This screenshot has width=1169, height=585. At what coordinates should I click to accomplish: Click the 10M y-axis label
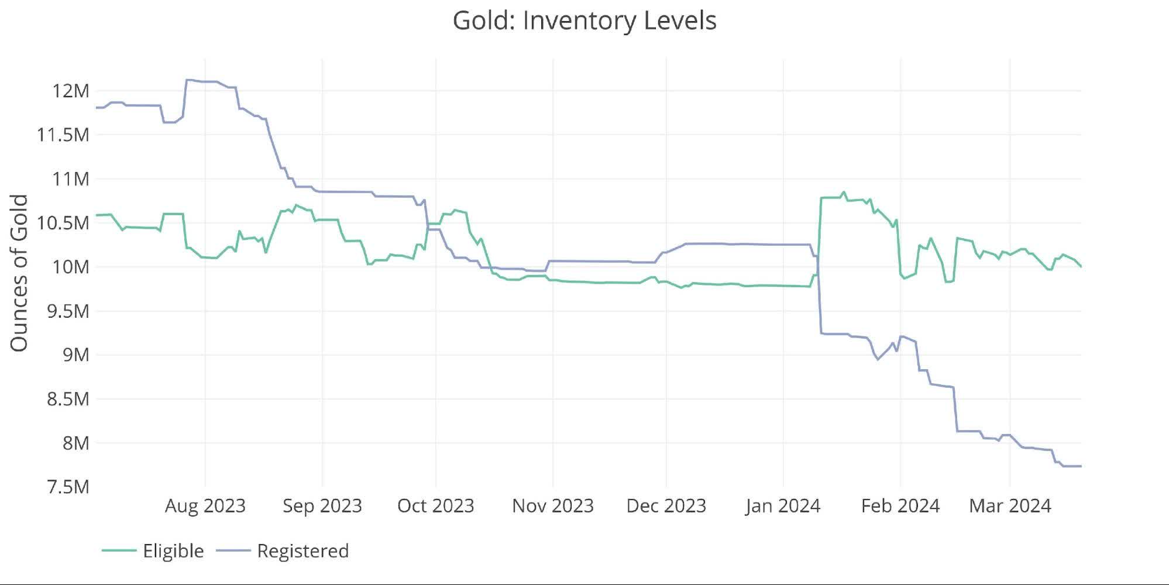pos(71,267)
